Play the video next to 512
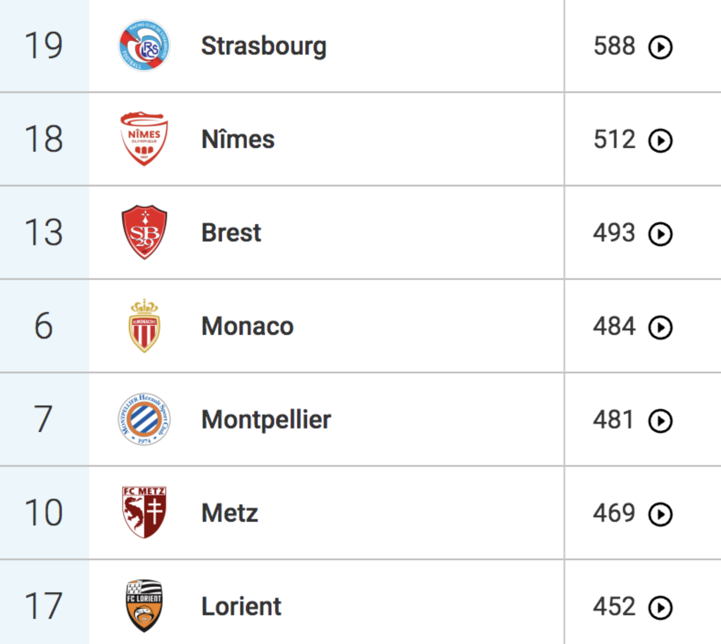 [x=660, y=141]
